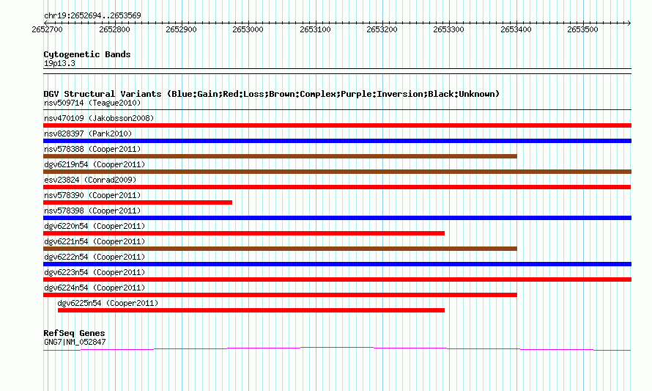The height and width of the screenshot is (391, 652).
Task: Click the thin blue nsv509714 variant line
Action: coord(337,110)
